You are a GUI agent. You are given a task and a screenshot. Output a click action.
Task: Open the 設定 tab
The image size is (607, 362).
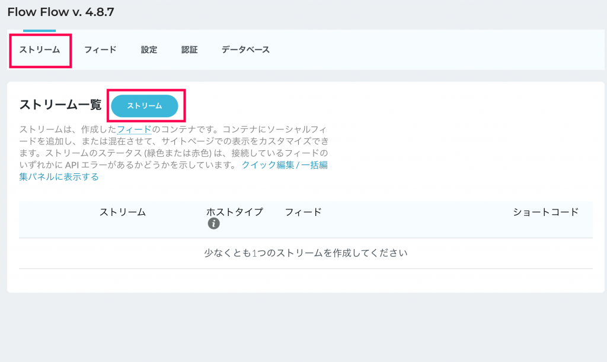(149, 50)
